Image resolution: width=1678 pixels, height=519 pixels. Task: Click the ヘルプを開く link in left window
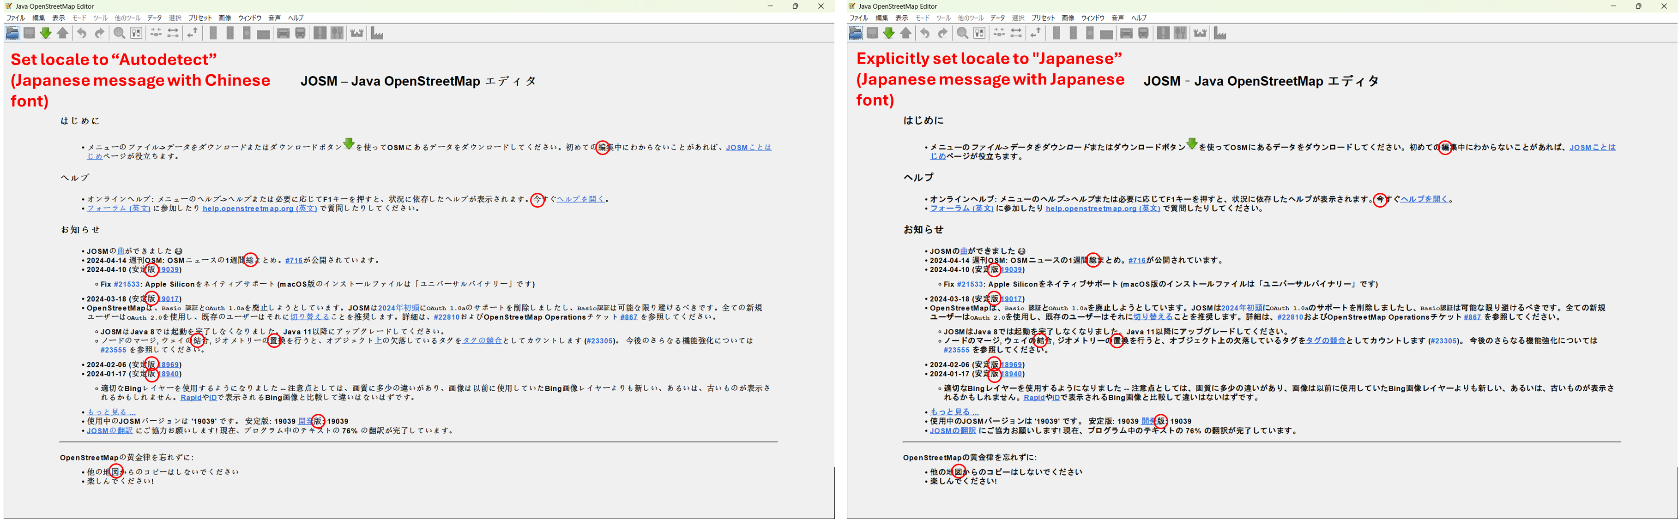pyautogui.click(x=580, y=199)
